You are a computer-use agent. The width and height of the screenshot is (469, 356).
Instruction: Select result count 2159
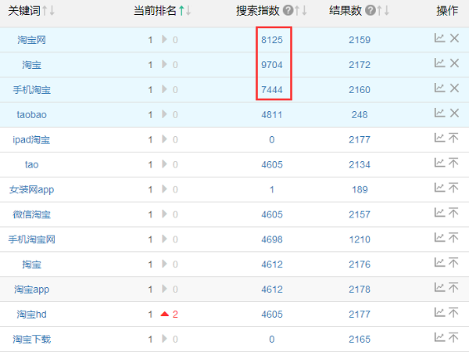[360, 40]
